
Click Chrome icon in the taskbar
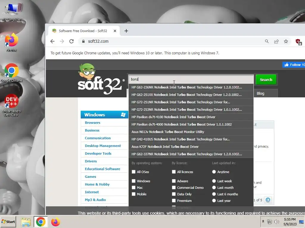pos(41,222)
